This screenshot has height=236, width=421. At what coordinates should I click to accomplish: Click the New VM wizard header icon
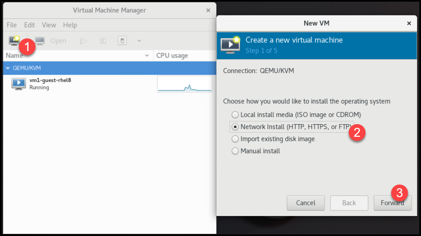pyautogui.click(x=230, y=44)
